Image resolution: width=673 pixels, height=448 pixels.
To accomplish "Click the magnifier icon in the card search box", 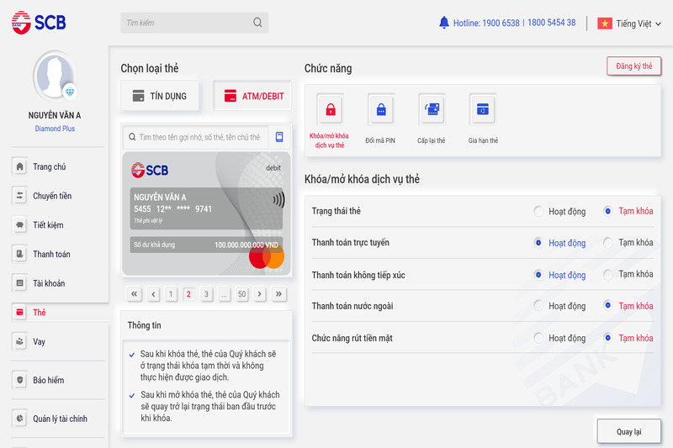I will [x=132, y=137].
